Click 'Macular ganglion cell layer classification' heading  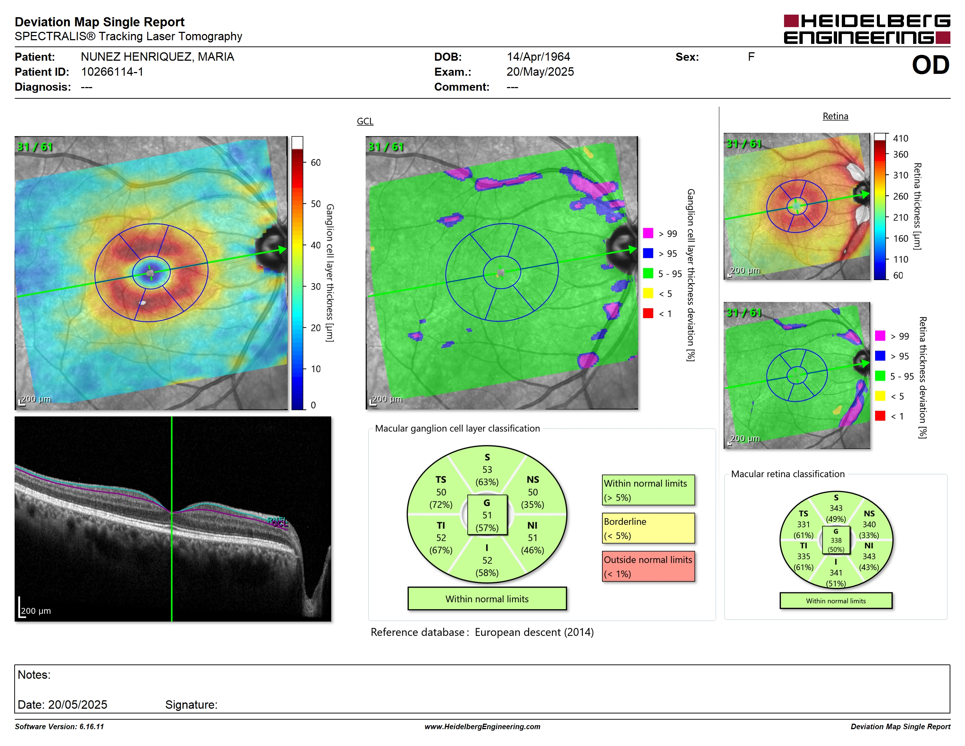point(457,428)
